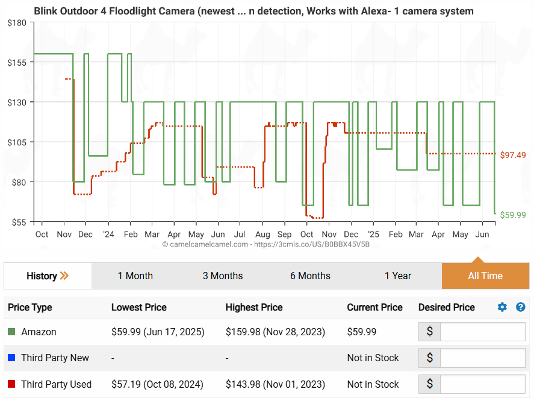Image resolution: width=534 pixels, height=401 pixels.
Task: Choose the All Time range tab
Action: tap(485, 276)
